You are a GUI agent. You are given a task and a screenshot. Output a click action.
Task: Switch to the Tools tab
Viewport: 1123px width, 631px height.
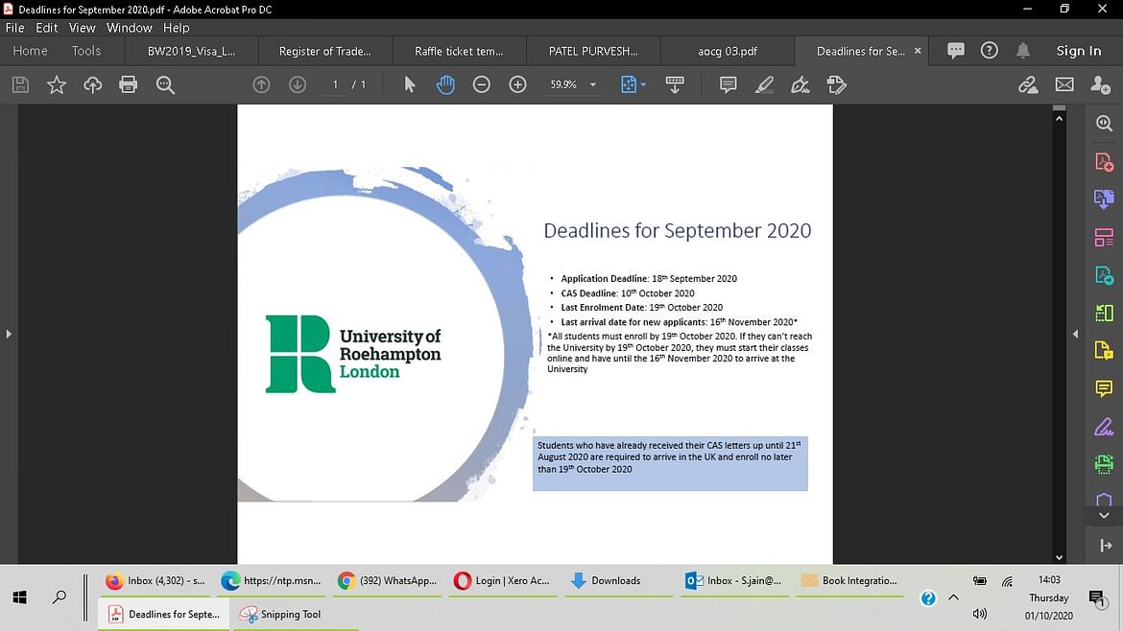pos(86,51)
